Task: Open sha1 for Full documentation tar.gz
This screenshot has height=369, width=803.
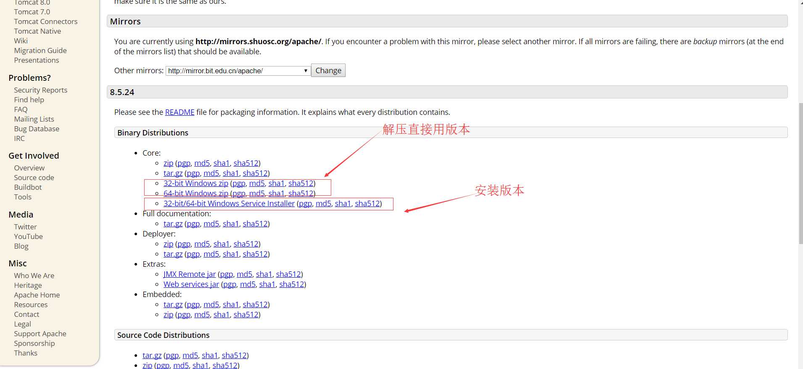Action: (x=231, y=223)
